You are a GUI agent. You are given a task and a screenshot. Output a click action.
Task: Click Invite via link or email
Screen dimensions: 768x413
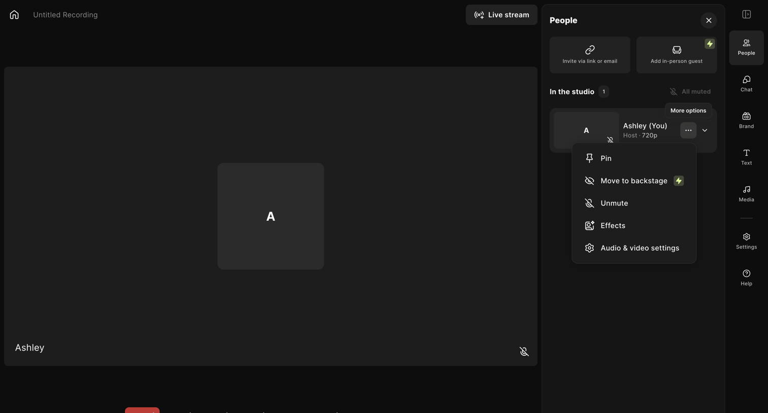pos(590,55)
